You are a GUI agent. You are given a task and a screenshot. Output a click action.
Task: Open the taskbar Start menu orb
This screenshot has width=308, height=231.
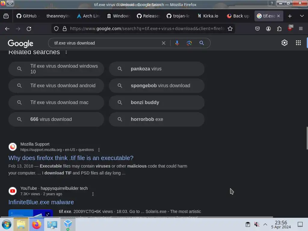coord(7,224)
